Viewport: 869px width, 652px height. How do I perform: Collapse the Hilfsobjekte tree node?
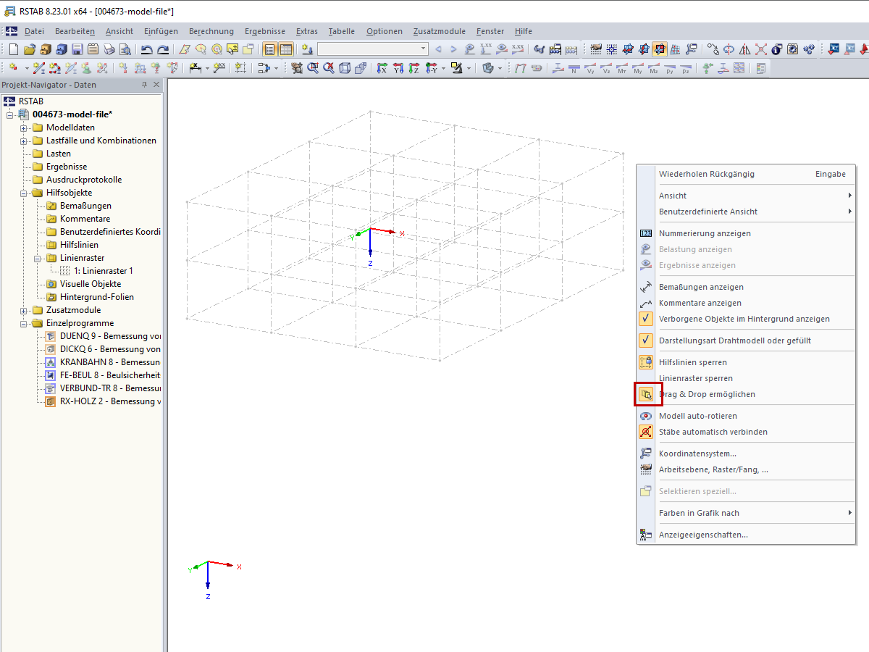pos(24,193)
